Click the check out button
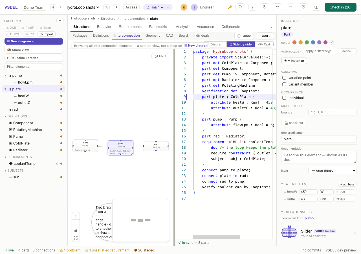 pos(294,123)
